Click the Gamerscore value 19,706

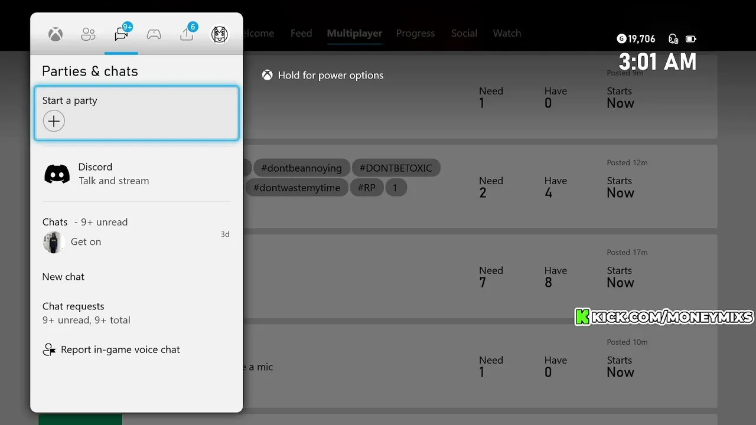pos(641,39)
